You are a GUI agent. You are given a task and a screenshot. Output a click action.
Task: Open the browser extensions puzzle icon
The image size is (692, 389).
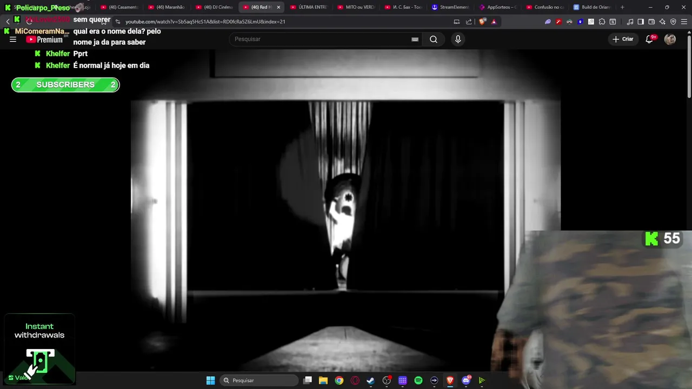point(602,22)
